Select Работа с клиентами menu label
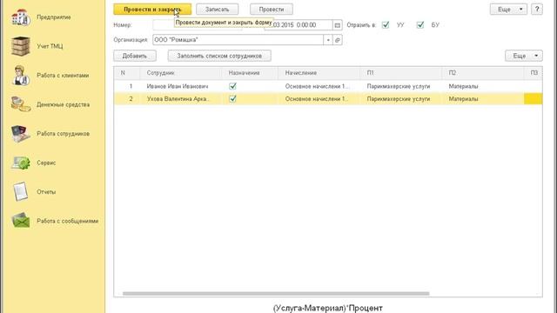The image size is (557, 313). pyautogui.click(x=63, y=76)
